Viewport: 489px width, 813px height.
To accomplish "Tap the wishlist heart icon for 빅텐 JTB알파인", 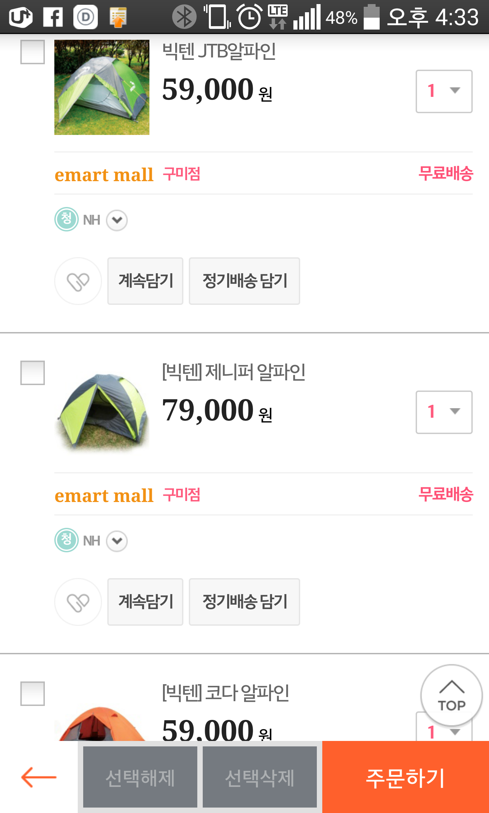I will pyautogui.click(x=78, y=281).
